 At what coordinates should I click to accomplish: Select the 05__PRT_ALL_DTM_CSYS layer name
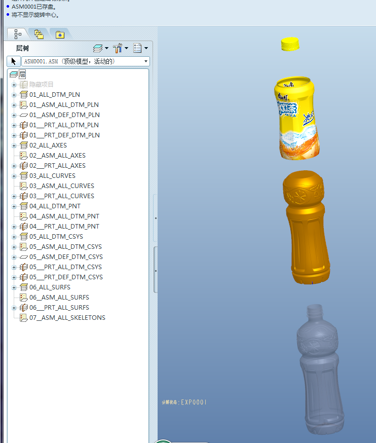[65, 267]
